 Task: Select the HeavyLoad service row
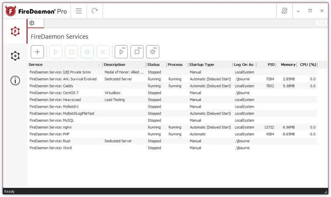pos(173,100)
